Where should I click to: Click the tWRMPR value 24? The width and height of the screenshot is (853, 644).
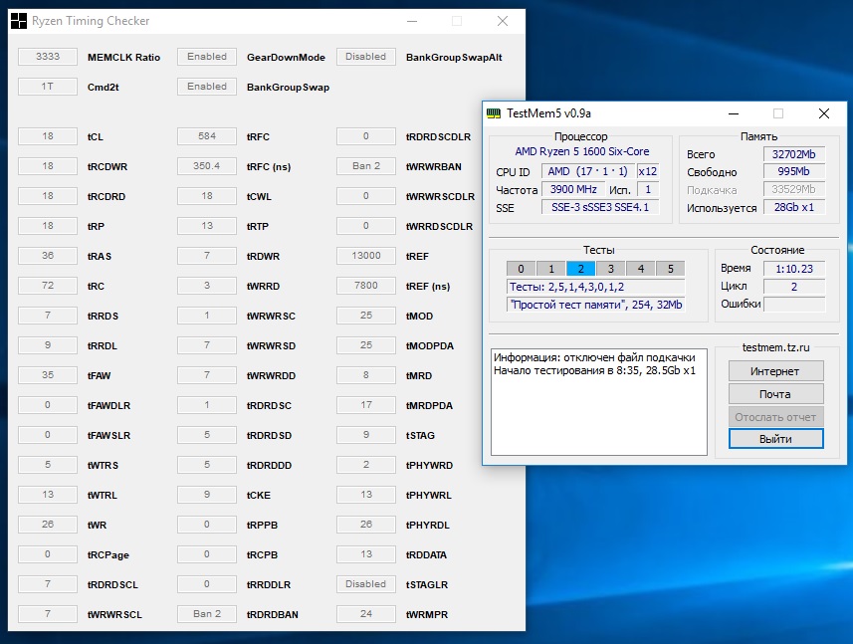tap(365, 614)
